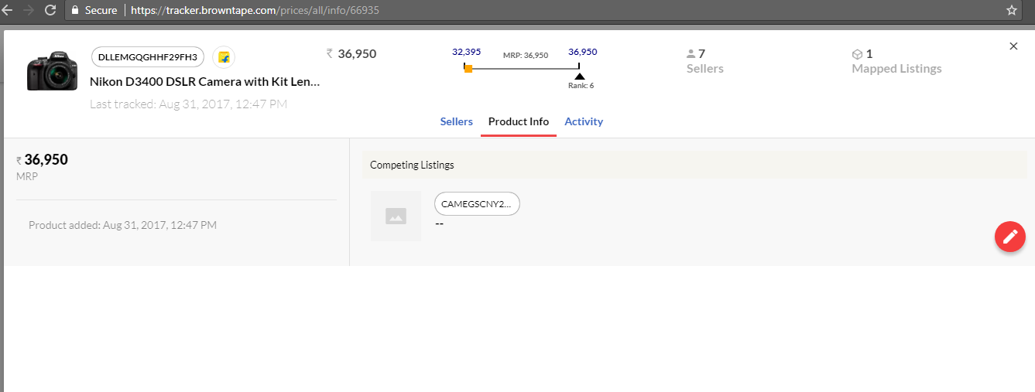
Task: Bookmark the page with the star icon
Action: point(1012,10)
